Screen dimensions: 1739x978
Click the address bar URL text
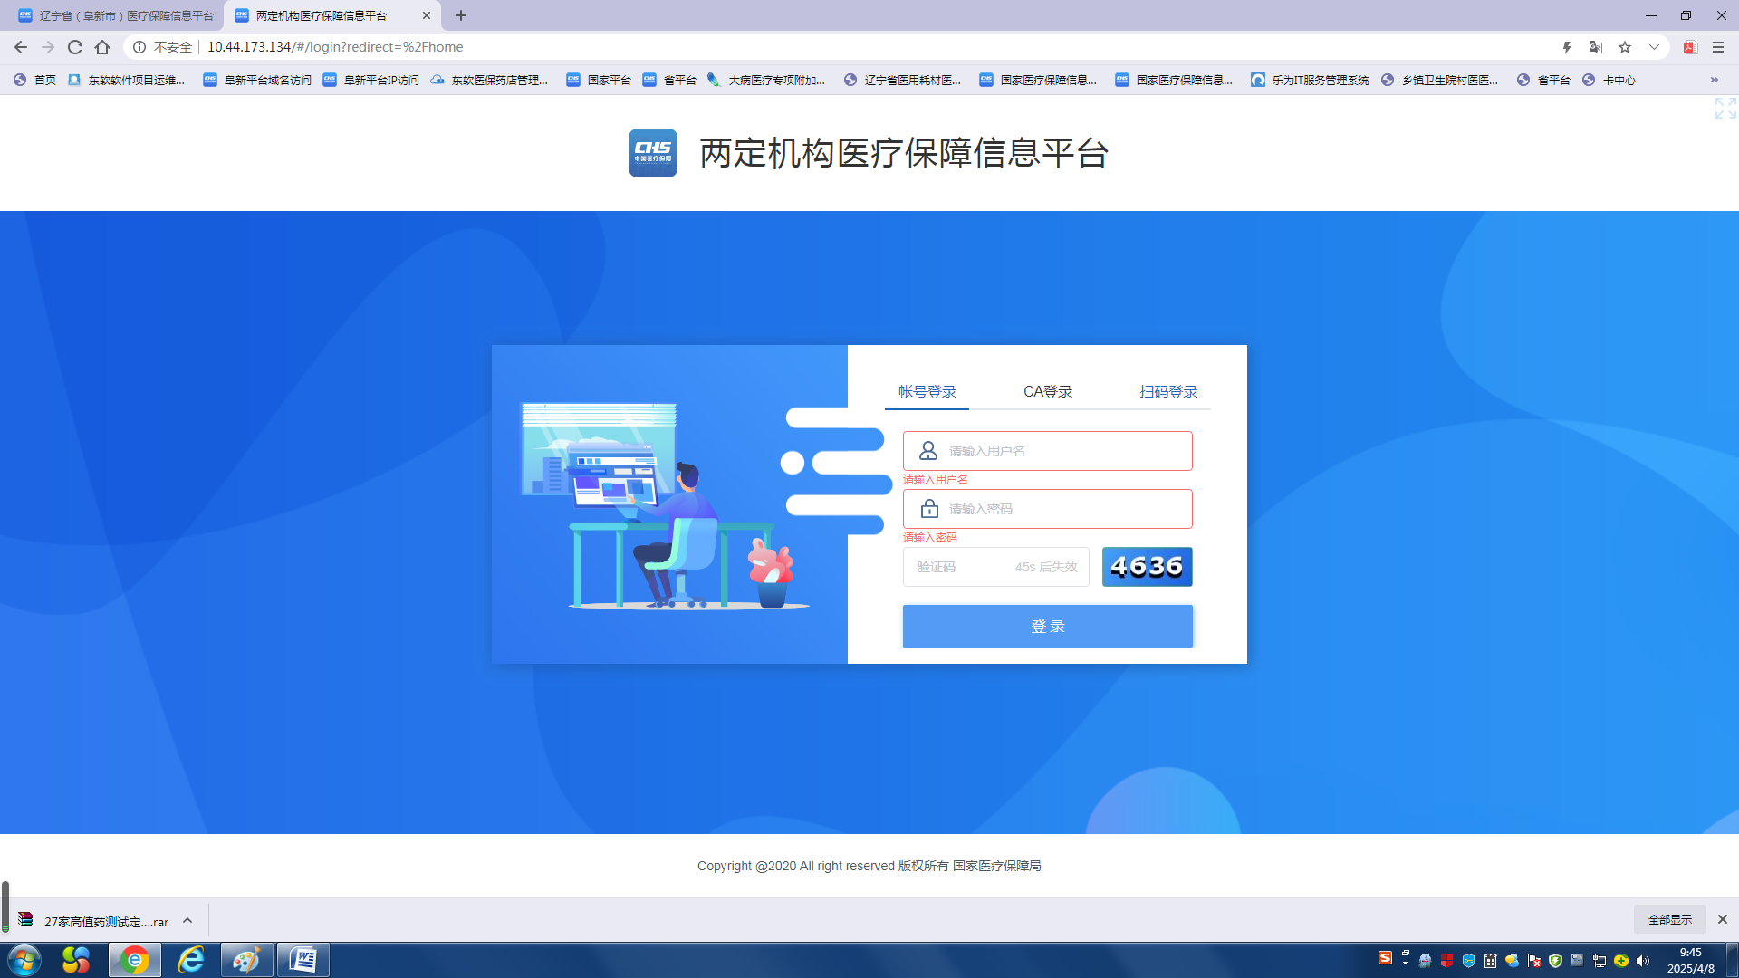(x=335, y=47)
